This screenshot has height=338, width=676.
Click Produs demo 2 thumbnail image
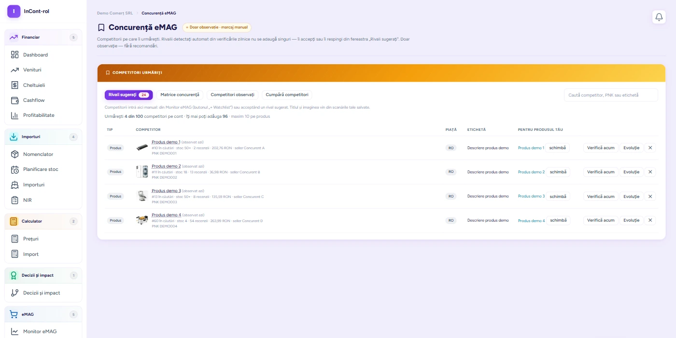click(142, 171)
